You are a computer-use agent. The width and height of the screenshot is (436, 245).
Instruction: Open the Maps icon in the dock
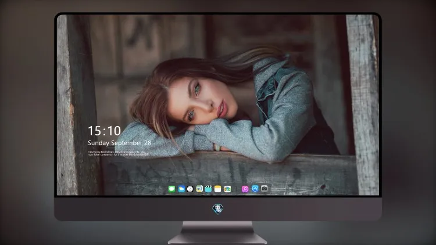pyautogui.click(x=199, y=189)
